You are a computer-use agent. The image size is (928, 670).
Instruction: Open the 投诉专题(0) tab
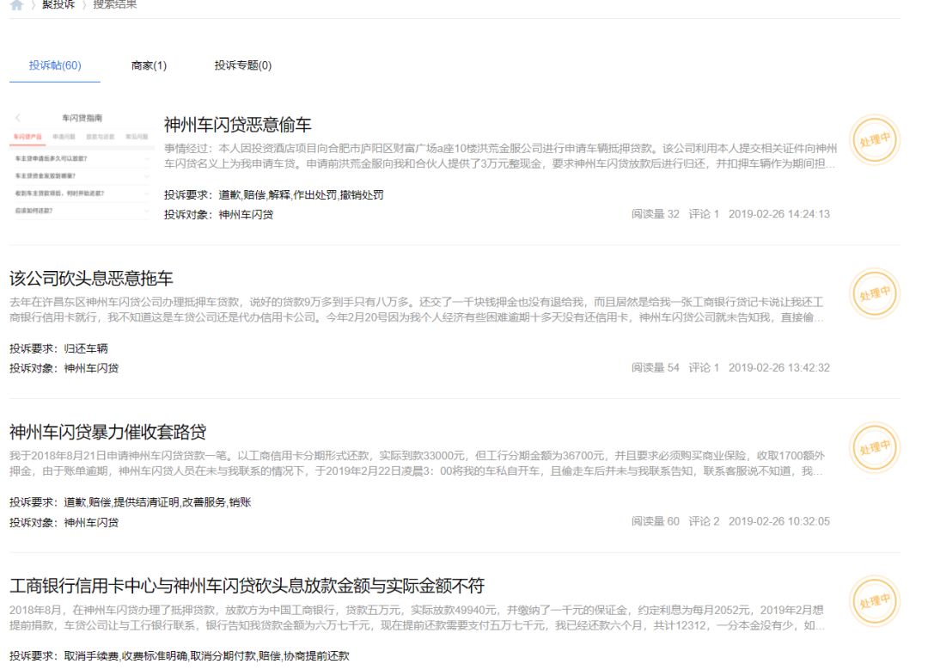242,65
